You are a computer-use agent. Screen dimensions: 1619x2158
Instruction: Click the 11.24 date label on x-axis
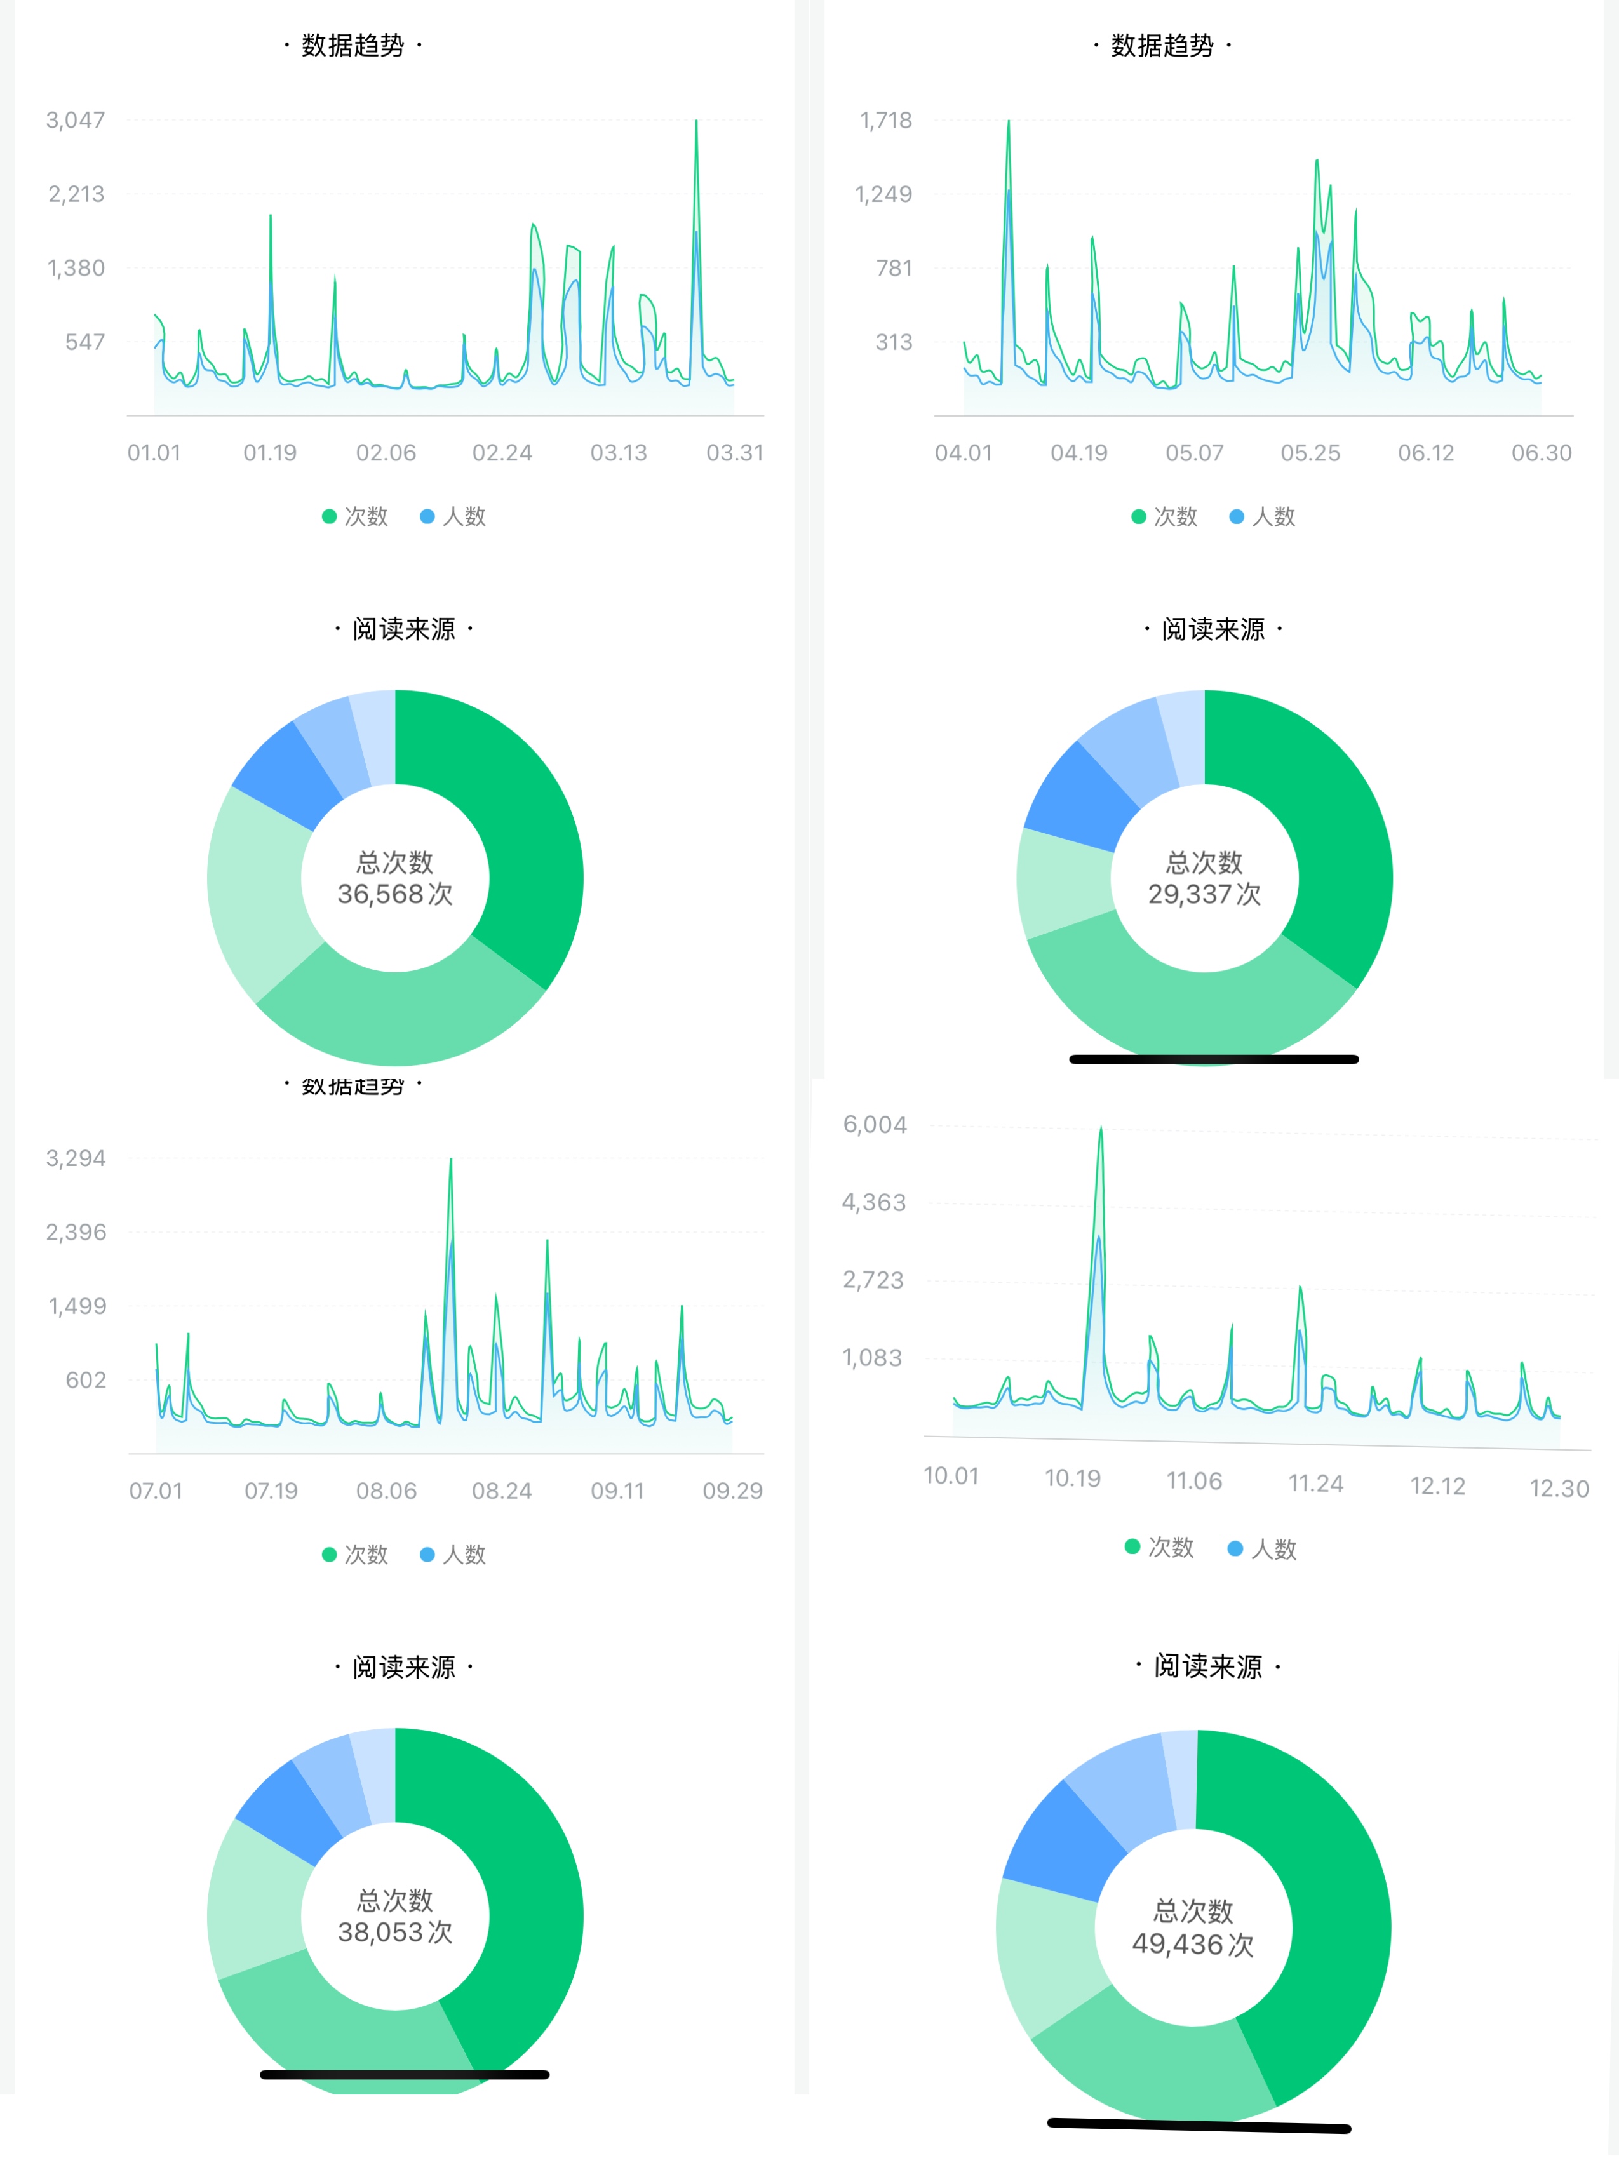pos(1315,1483)
